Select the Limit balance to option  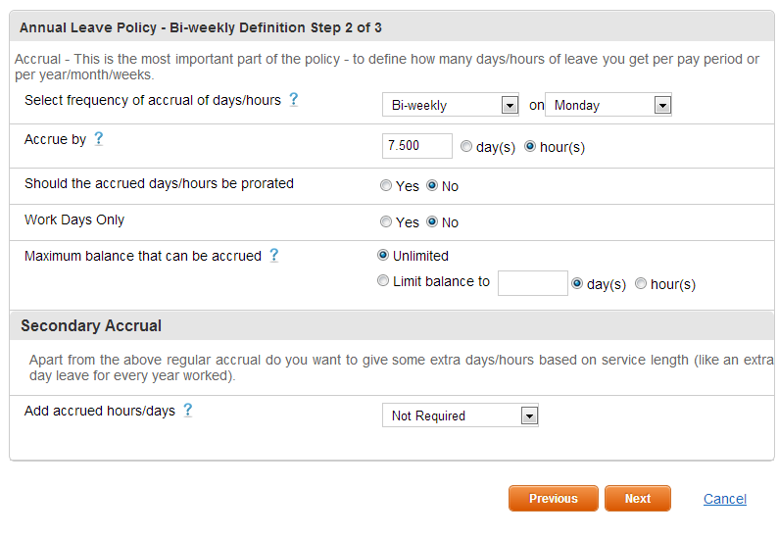382,281
